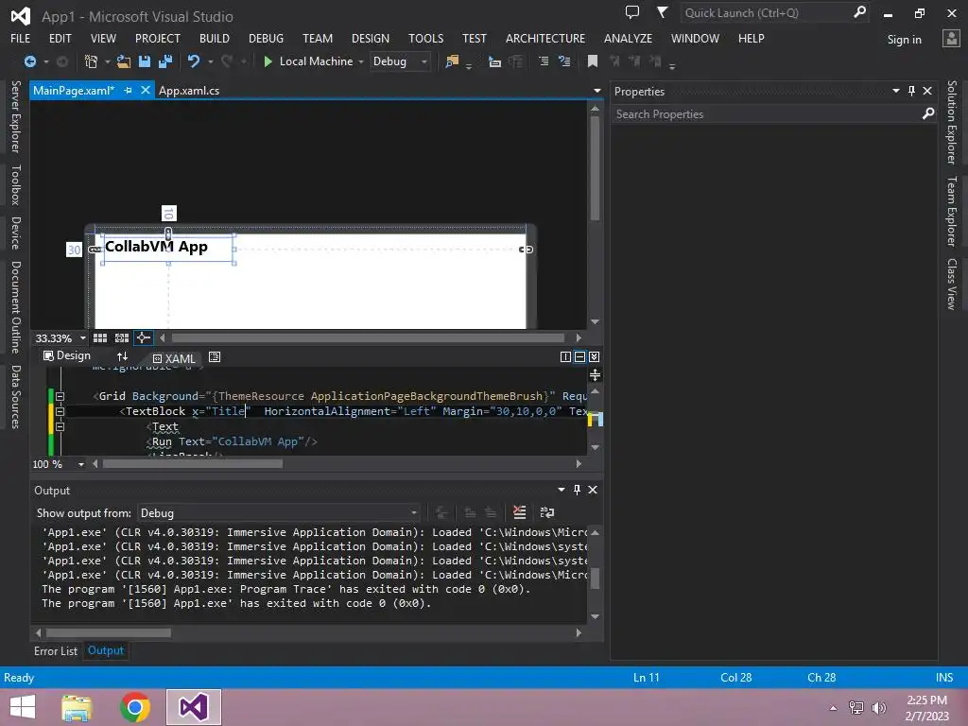Click the Uncomment Lines icon
This screenshot has height=726, width=968.
click(564, 61)
